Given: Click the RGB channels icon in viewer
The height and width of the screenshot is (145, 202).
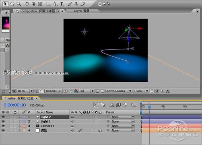Looking at the screenshot, I should pyautogui.click(x=76, y=91).
